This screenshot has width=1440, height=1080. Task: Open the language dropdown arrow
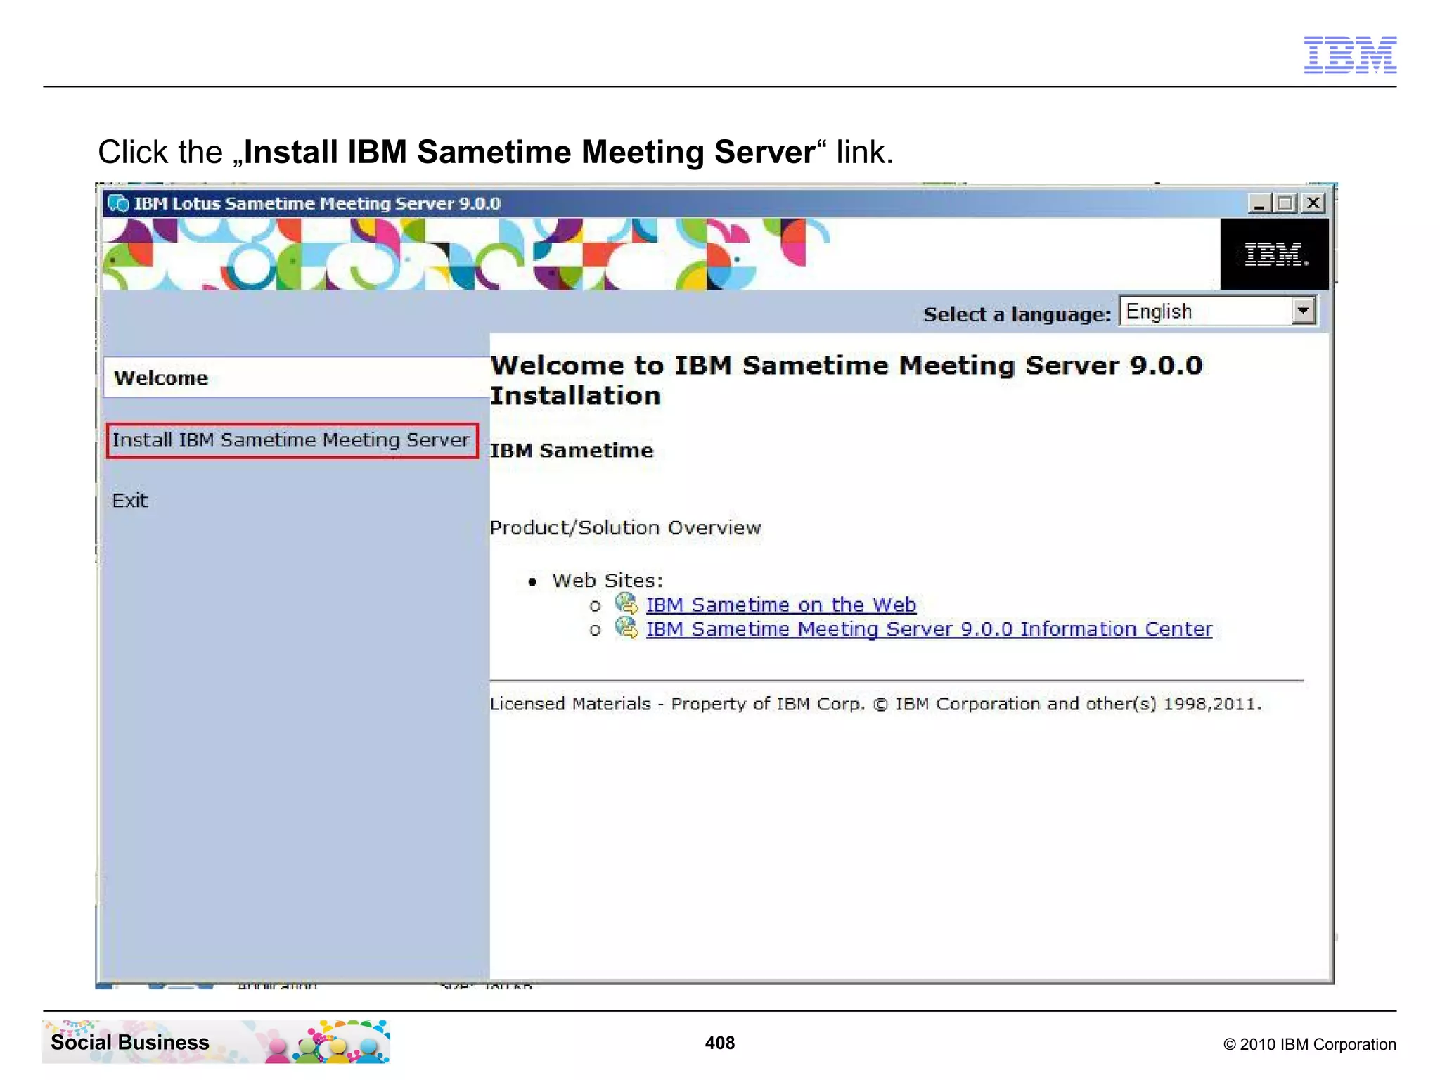pos(1303,311)
